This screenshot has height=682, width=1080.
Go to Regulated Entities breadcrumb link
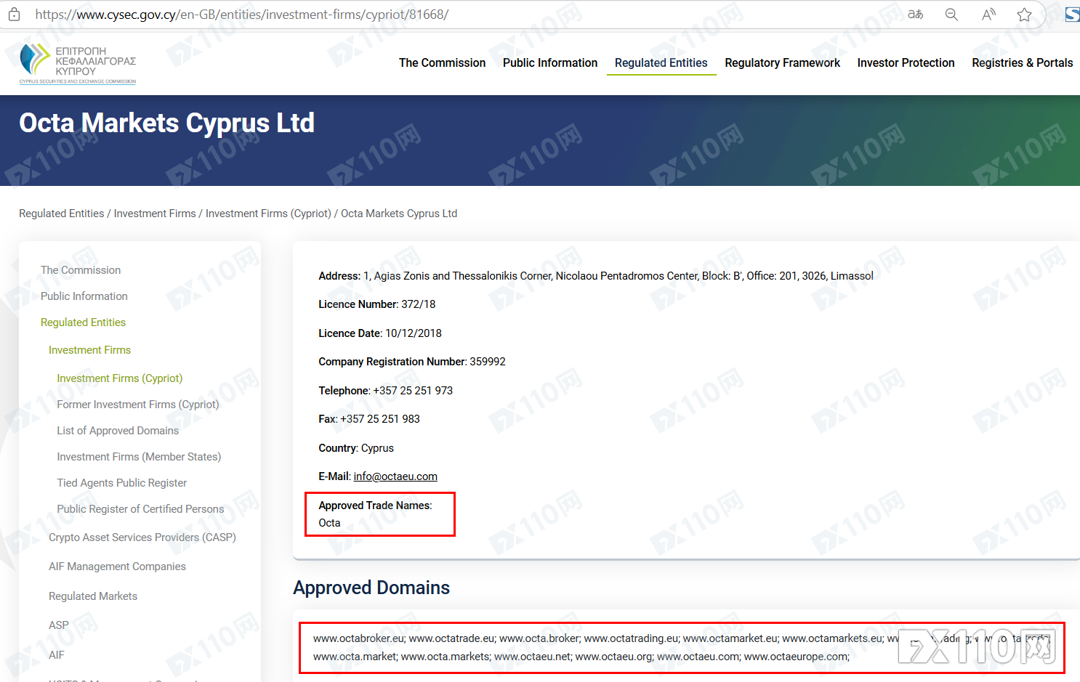click(62, 214)
